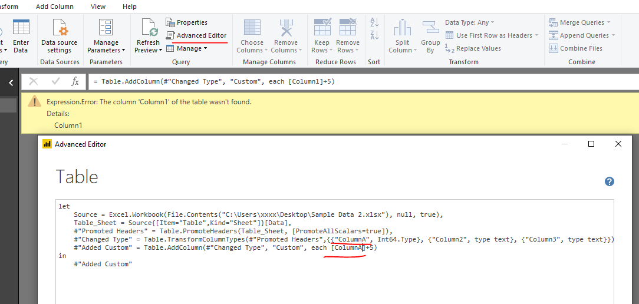639x304 pixels.
Task: Open the Add Column tab
Action: click(55, 6)
